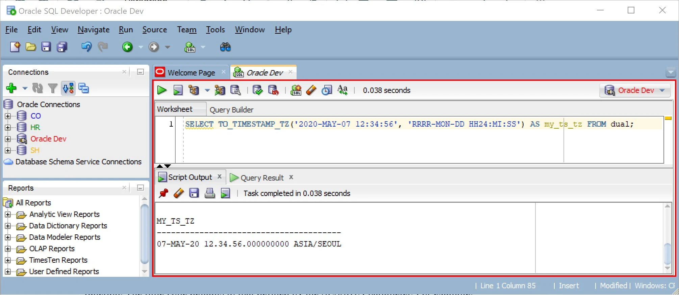Click the green Back navigation icon
Image resolution: width=679 pixels, height=295 pixels.
[x=127, y=47]
